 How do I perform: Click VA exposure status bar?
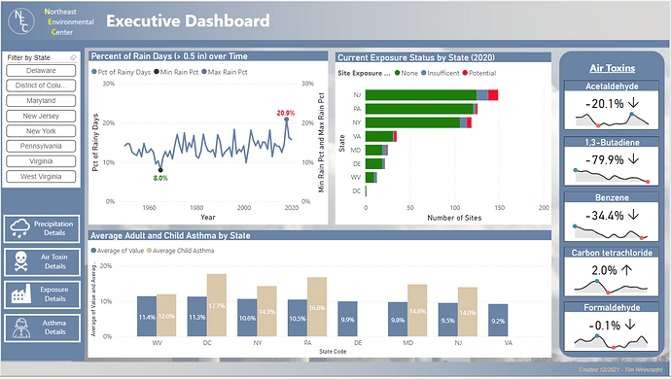(381, 136)
